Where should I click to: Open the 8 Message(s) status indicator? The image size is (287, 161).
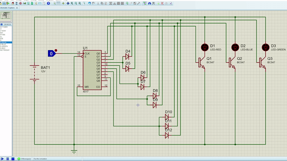click(x=24, y=158)
